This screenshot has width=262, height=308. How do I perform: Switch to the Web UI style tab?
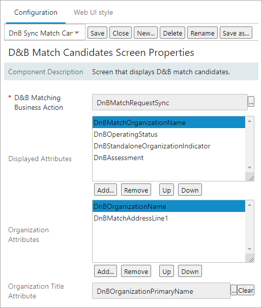[94, 13]
